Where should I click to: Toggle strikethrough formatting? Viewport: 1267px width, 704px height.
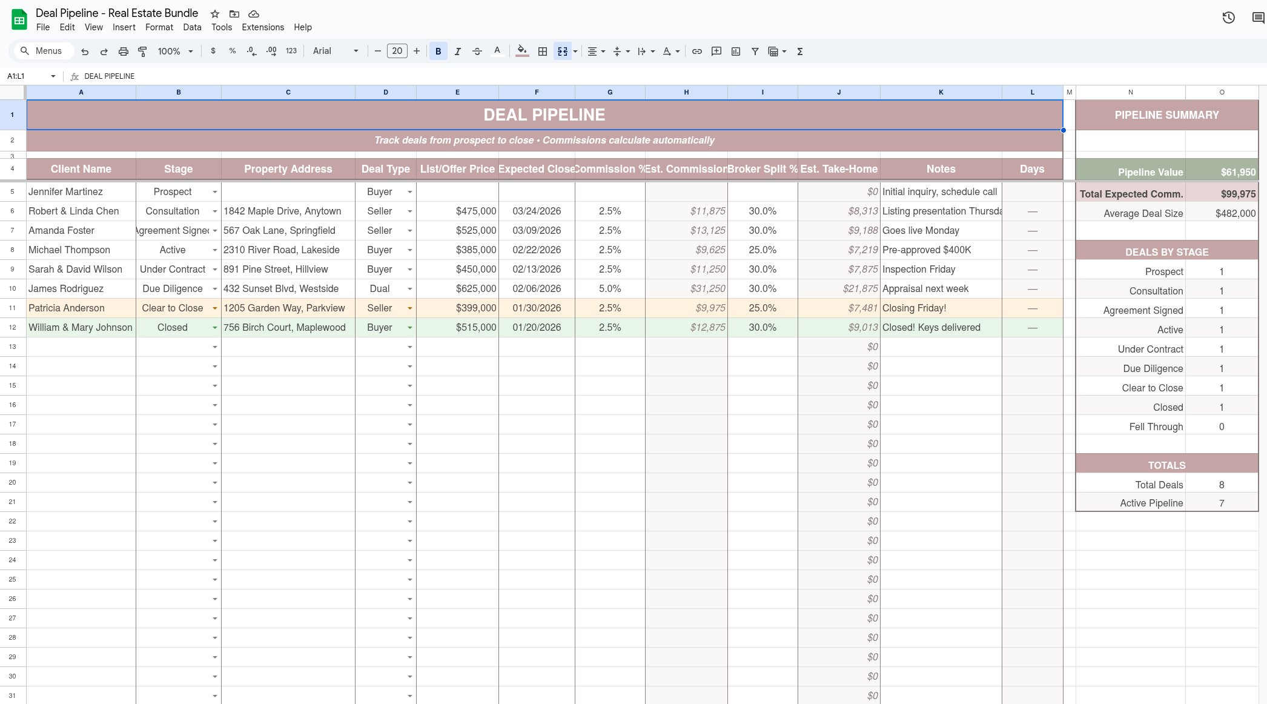(477, 51)
